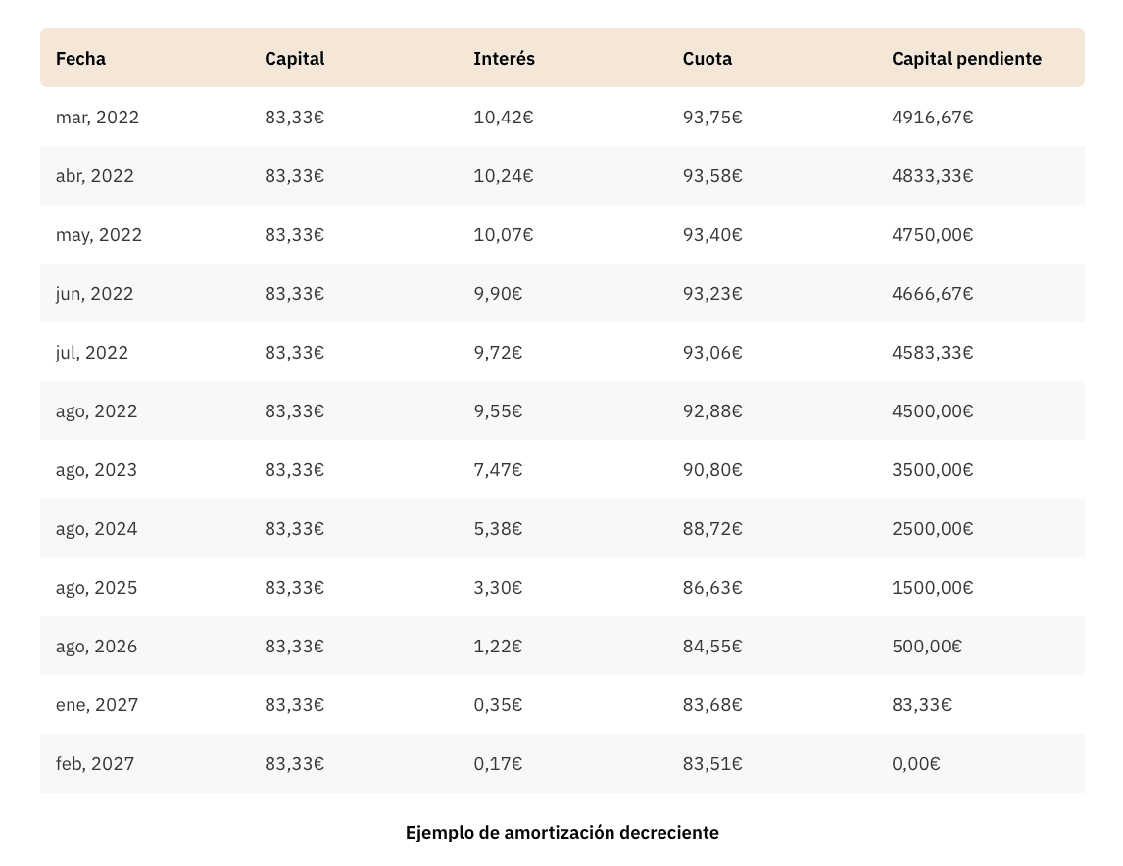This screenshot has width=1123, height=866.
Task: Click the mar, 2022 date cell
Action: (x=97, y=118)
